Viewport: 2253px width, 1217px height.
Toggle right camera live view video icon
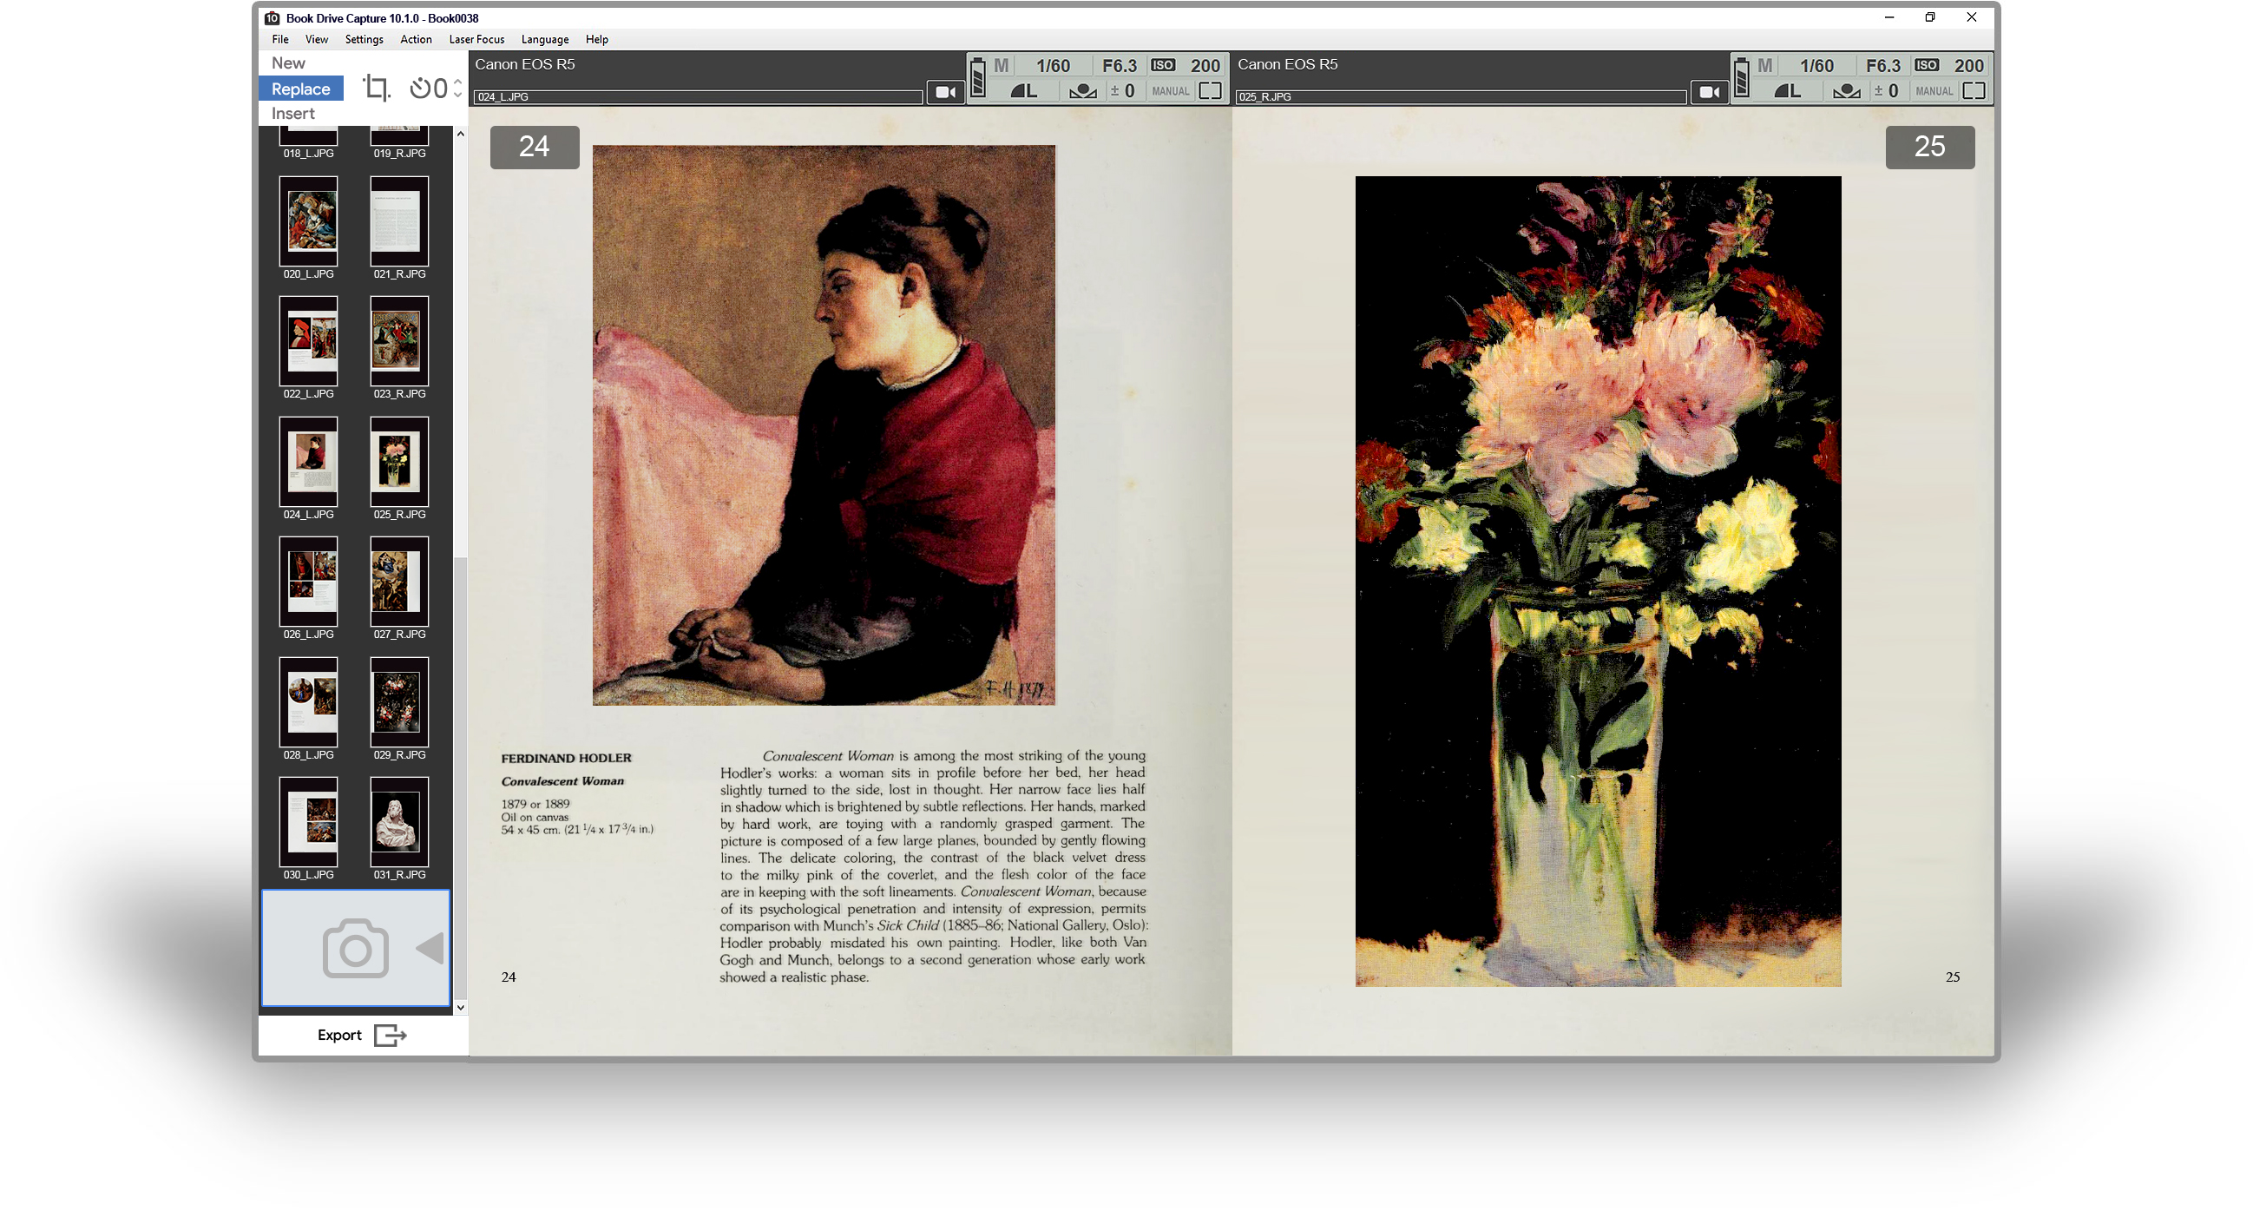[x=1709, y=92]
